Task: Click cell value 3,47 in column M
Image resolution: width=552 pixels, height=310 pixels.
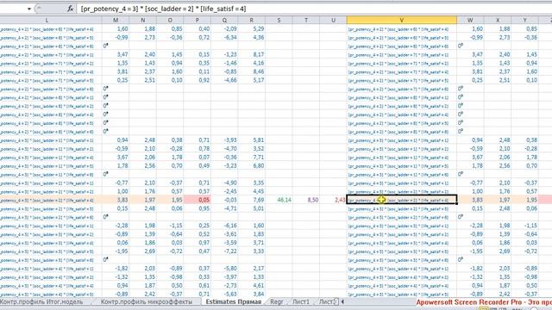Action: point(122,54)
